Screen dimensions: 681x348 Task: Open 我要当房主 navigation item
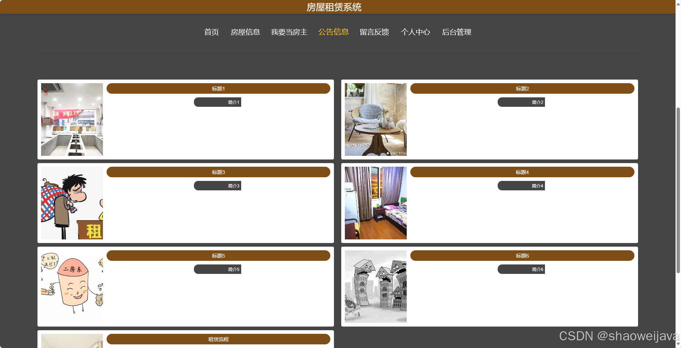coord(289,32)
